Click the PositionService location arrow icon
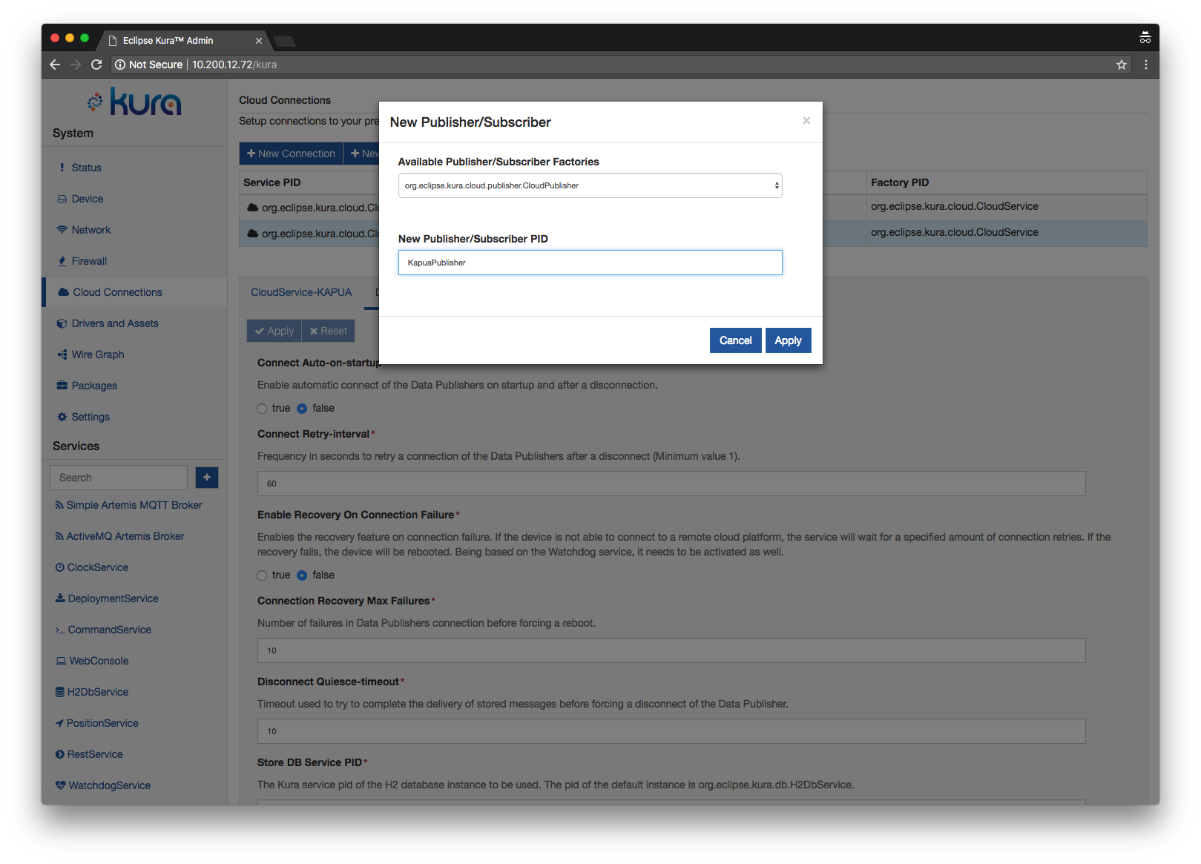 pos(59,723)
